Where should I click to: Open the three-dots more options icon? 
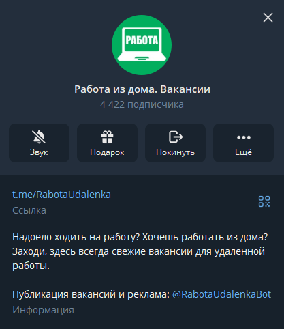pos(244,137)
